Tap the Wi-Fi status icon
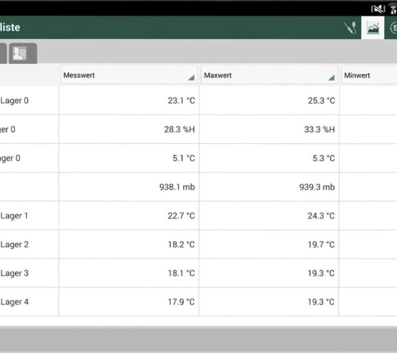The height and width of the screenshot is (353, 397). [x=393, y=8]
